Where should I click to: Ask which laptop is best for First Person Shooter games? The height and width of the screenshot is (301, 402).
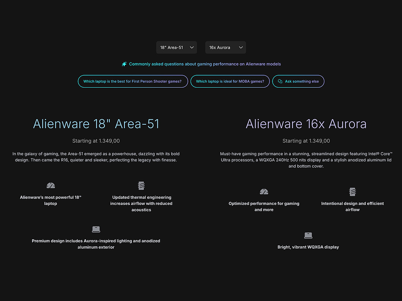pos(133,81)
